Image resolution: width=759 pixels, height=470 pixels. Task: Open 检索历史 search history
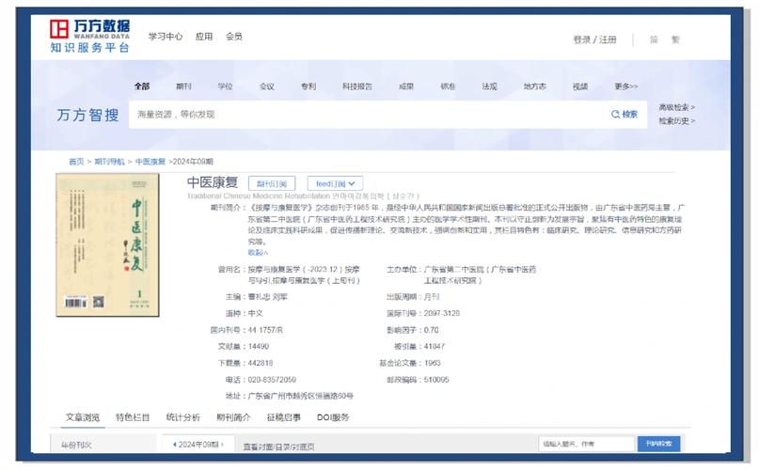676,120
